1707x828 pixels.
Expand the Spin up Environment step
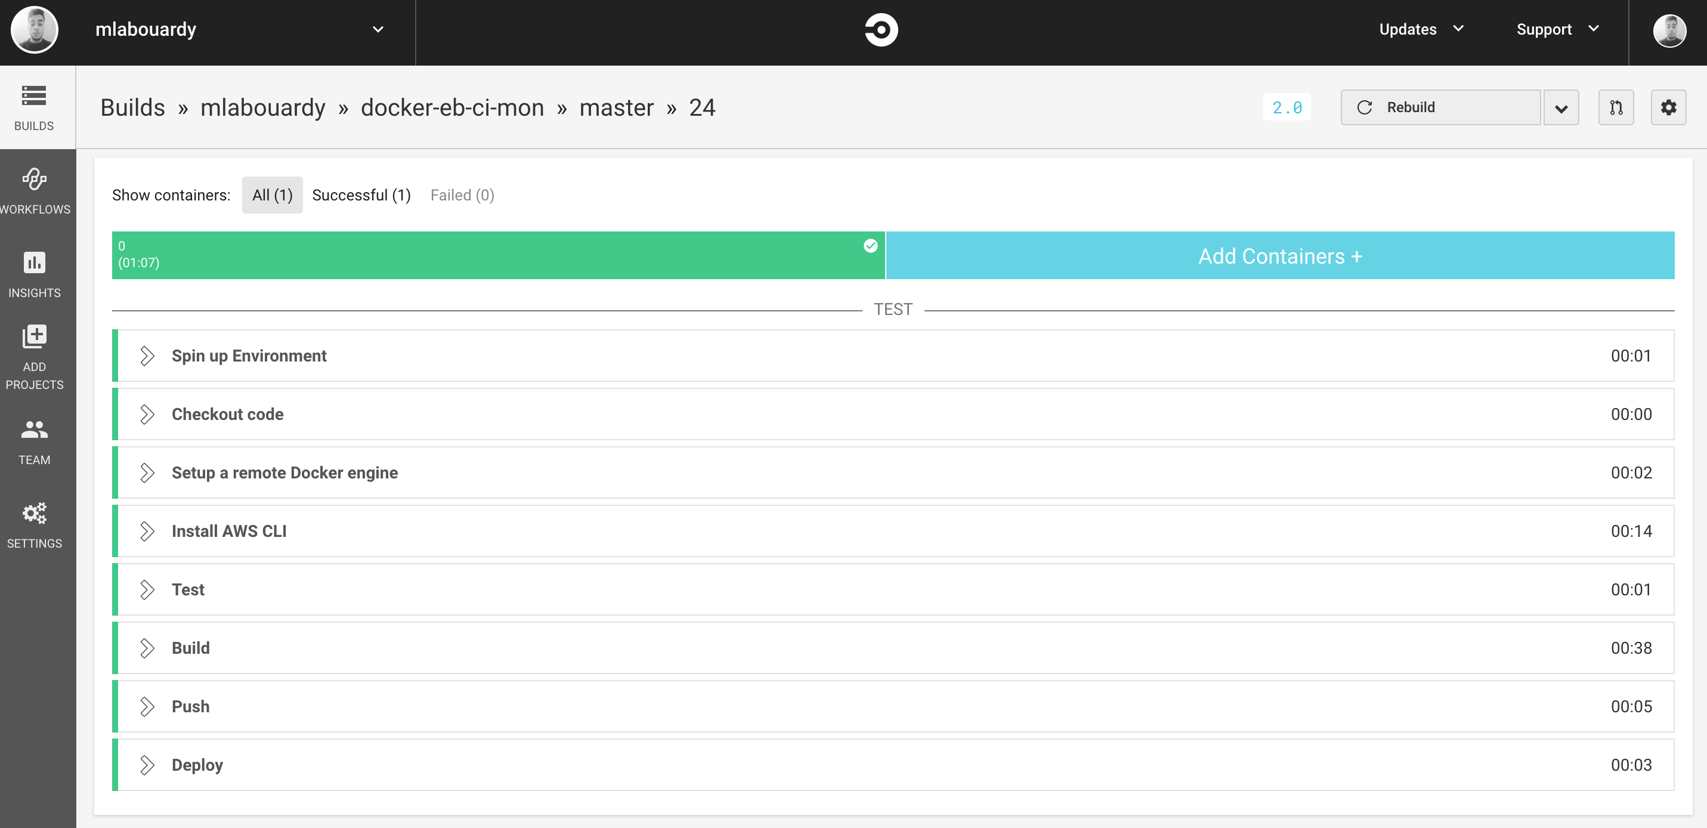pyautogui.click(x=893, y=356)
